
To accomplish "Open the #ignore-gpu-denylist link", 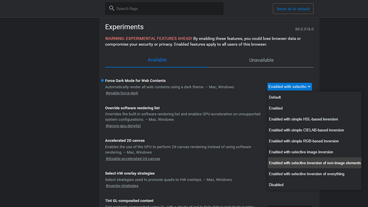I will click(123, 126).
